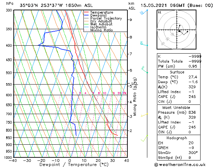Click the PW (cm) value '0.95'
This screenshot has height=167, width=216.
(x=193, y=66)
